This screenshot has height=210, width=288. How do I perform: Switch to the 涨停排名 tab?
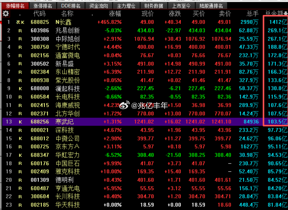[x=43, y=6]
